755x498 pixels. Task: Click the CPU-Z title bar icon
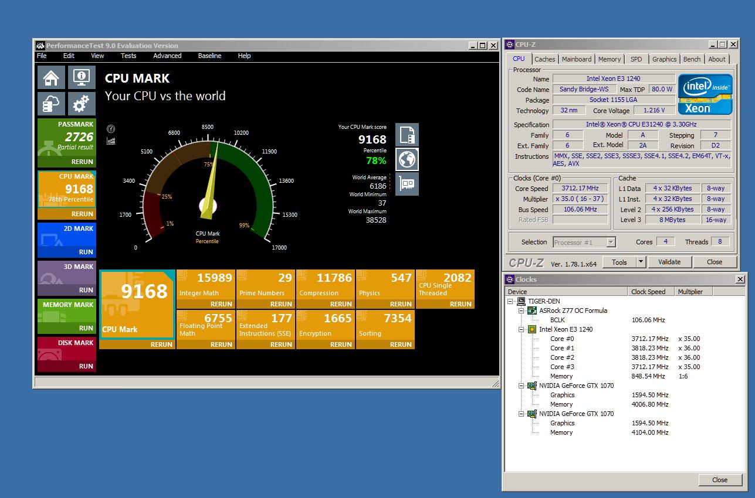coord(510,45)
